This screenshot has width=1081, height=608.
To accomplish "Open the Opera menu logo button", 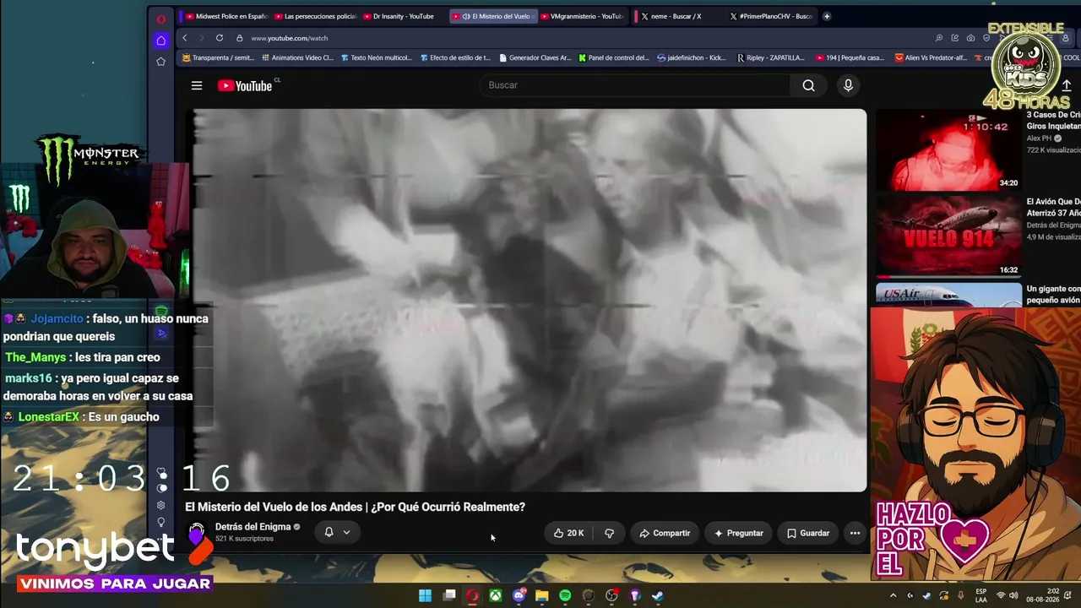I will click(x=161, y=19).
